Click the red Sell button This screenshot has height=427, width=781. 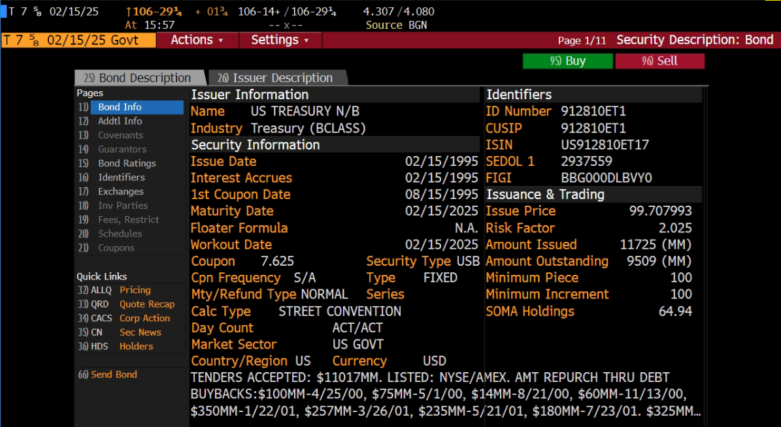click(659, 61)
